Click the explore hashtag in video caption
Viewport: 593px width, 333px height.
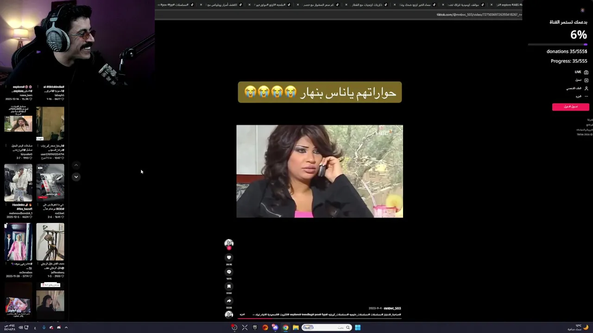coord(296,314)
